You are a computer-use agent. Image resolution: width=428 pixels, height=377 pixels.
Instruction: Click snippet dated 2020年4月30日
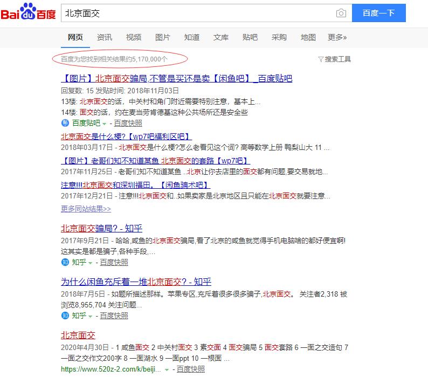[205, 353]
